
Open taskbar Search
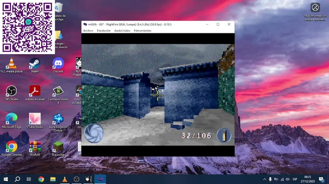coord(17,179)
